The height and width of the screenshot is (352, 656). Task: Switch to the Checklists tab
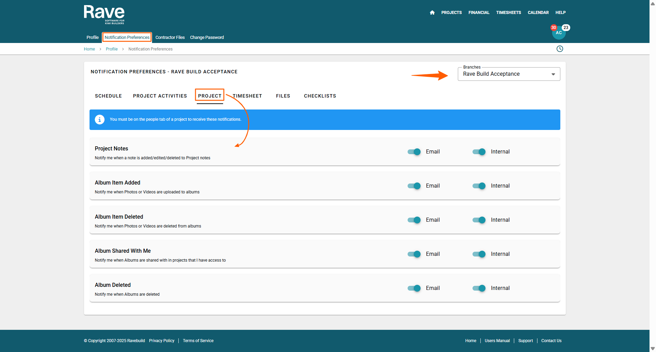320,96
